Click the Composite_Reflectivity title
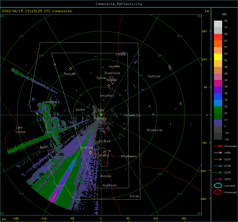The width and height of the screenshot is (238, 222). tap(119, 4)
